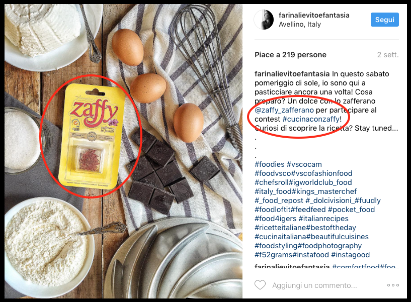Open the Avellino, Italy location link

coord(300,24)
